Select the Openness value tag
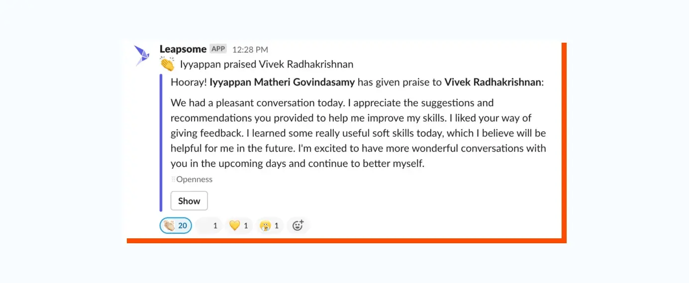689x283 pixels. pyautogui.click(x=195, y=180)
